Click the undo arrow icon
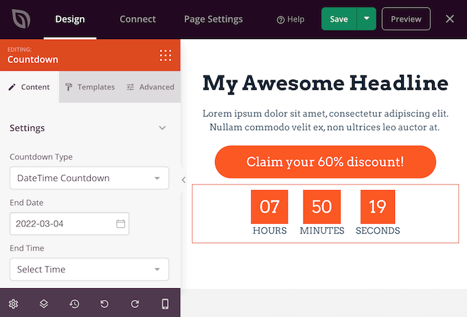The width and height of the screenshot is (467, 317). [x=104, y=303]
